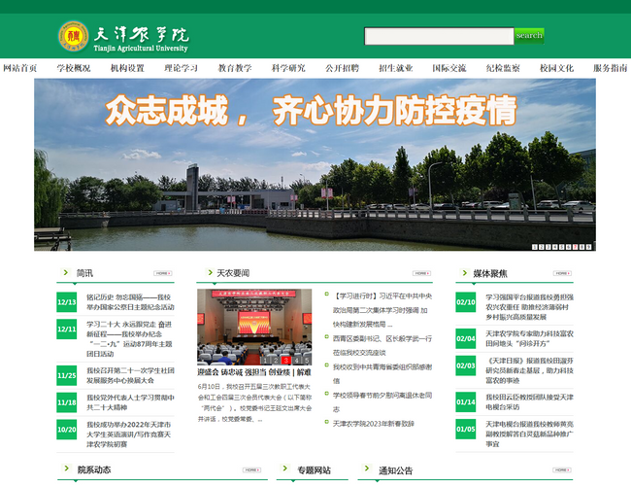
Task: Click MORE button in 媒体聚焦 section
Action: tap(562, 273)
